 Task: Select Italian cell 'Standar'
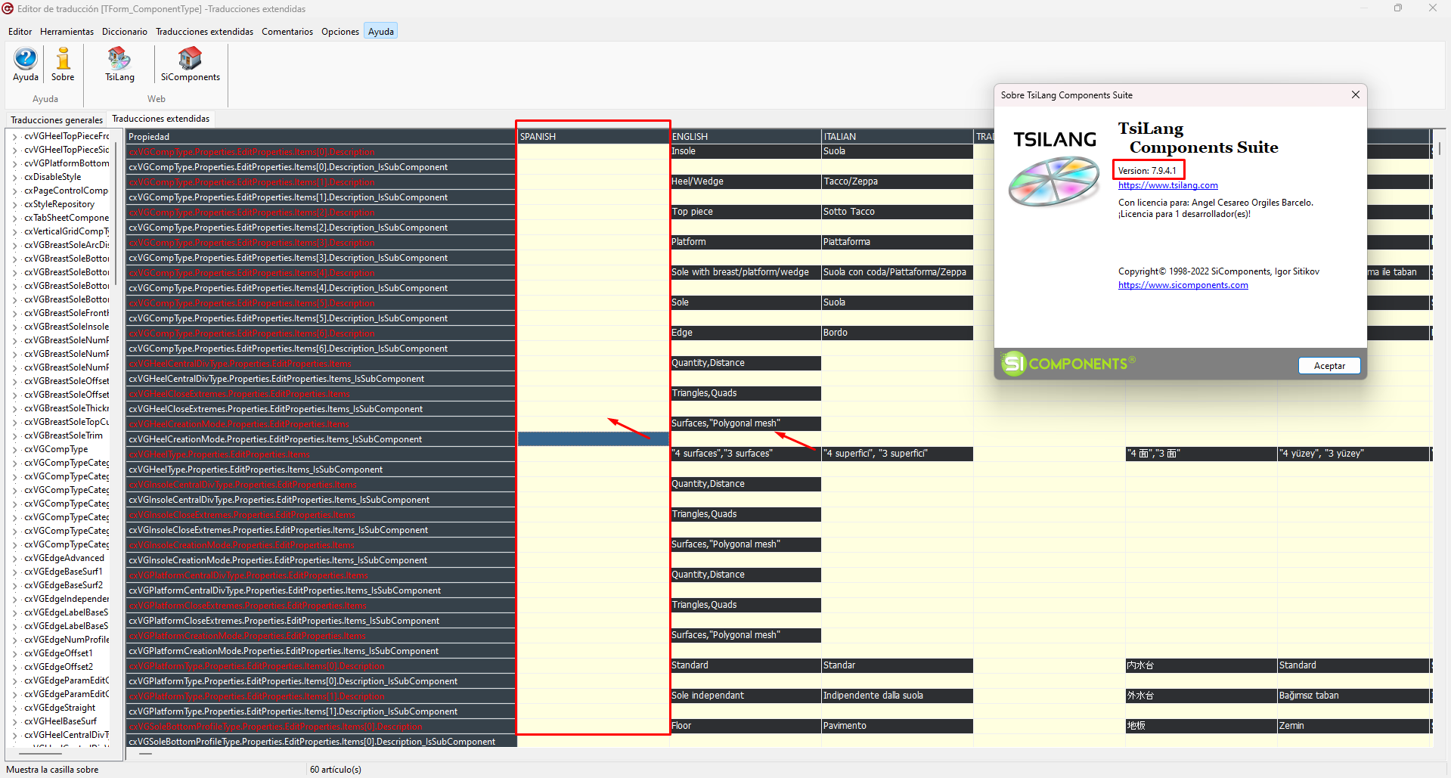tap(898, 665)
